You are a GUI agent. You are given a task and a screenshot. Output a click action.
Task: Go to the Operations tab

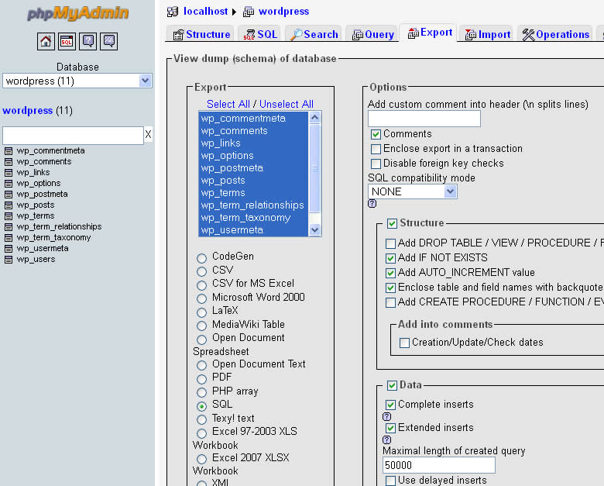point(555,34)
